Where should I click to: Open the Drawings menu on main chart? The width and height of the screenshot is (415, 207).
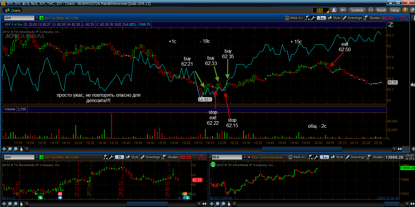tap(352, 18)
